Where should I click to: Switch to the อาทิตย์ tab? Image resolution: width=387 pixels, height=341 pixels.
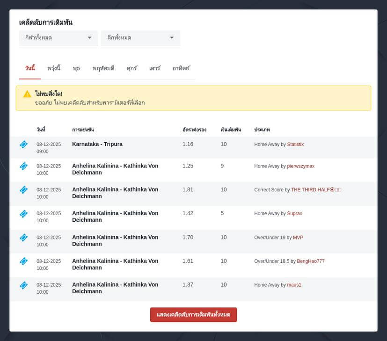(181, 68)
